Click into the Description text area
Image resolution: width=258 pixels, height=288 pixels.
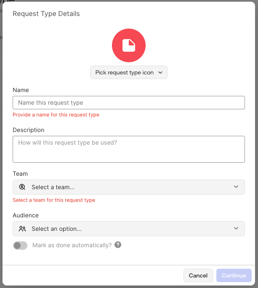pos(129,149)
